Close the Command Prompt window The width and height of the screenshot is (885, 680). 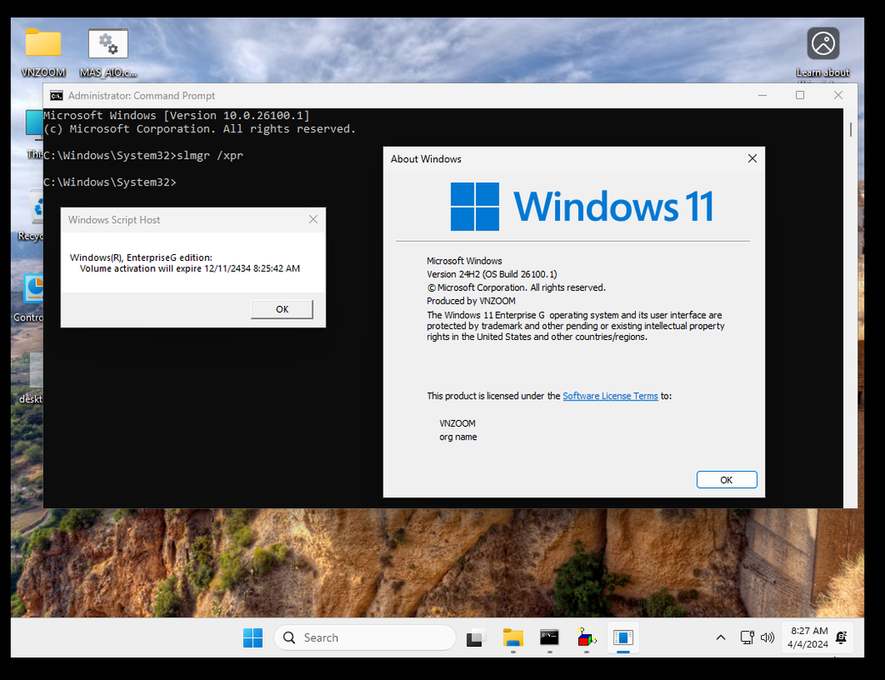coord(838,95)
